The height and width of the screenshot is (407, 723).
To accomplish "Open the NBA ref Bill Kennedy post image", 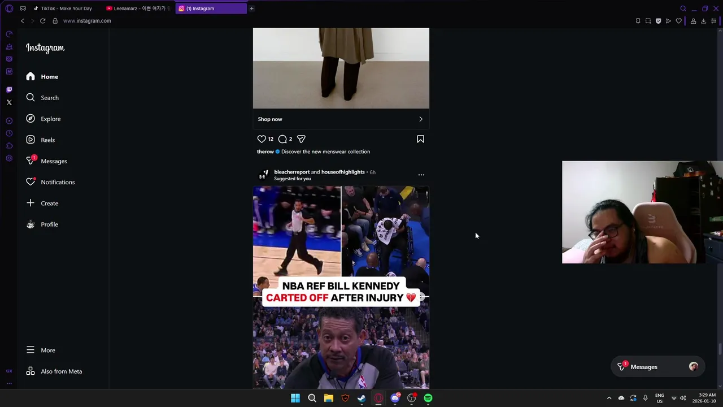I will (x=341, y=287).
